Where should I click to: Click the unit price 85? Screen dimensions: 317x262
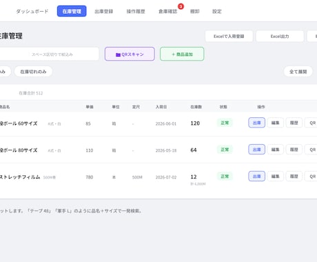click(x=88, y=123)
